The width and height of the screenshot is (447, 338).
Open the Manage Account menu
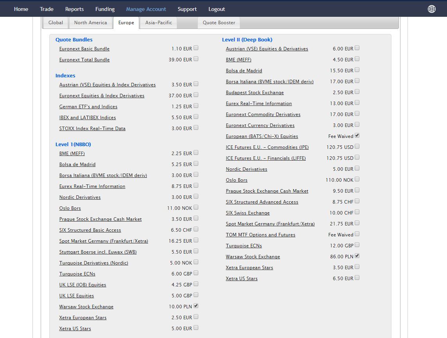point(146,9)
